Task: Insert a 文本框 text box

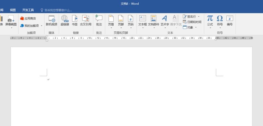Action: [143, 21]
